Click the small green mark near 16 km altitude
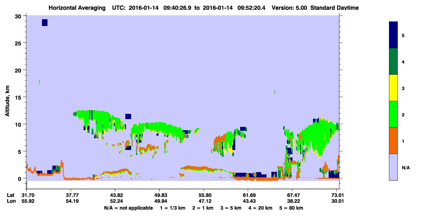 275,92
